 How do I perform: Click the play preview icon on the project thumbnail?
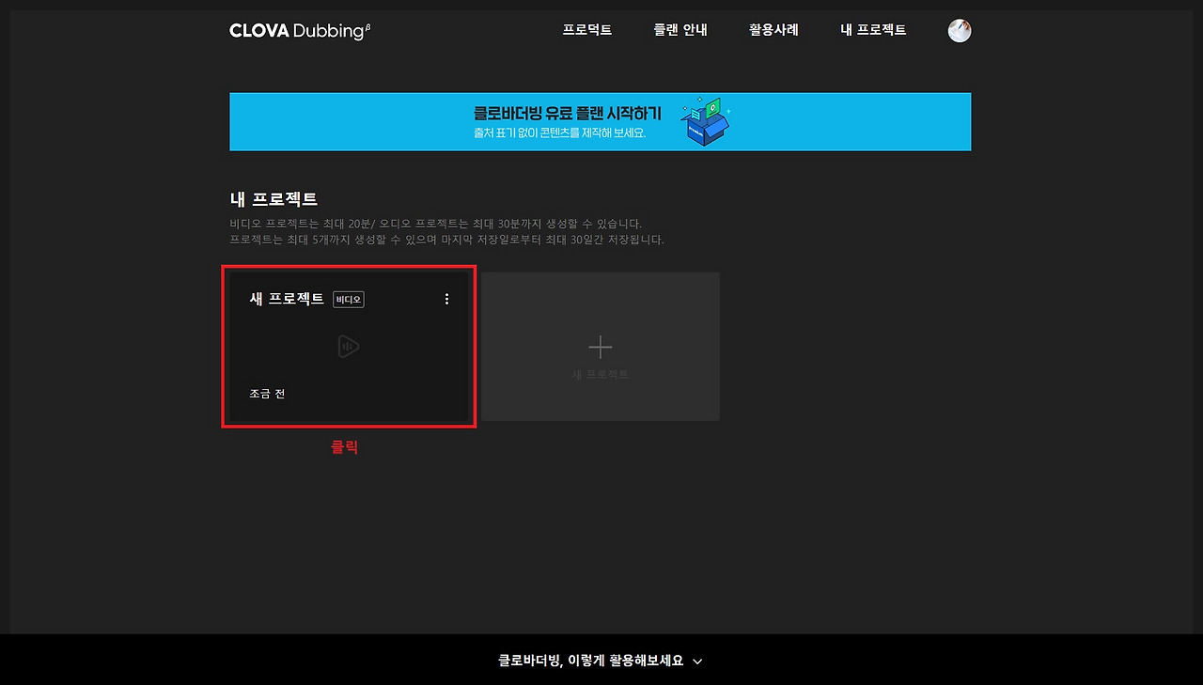tap(348, 346)
